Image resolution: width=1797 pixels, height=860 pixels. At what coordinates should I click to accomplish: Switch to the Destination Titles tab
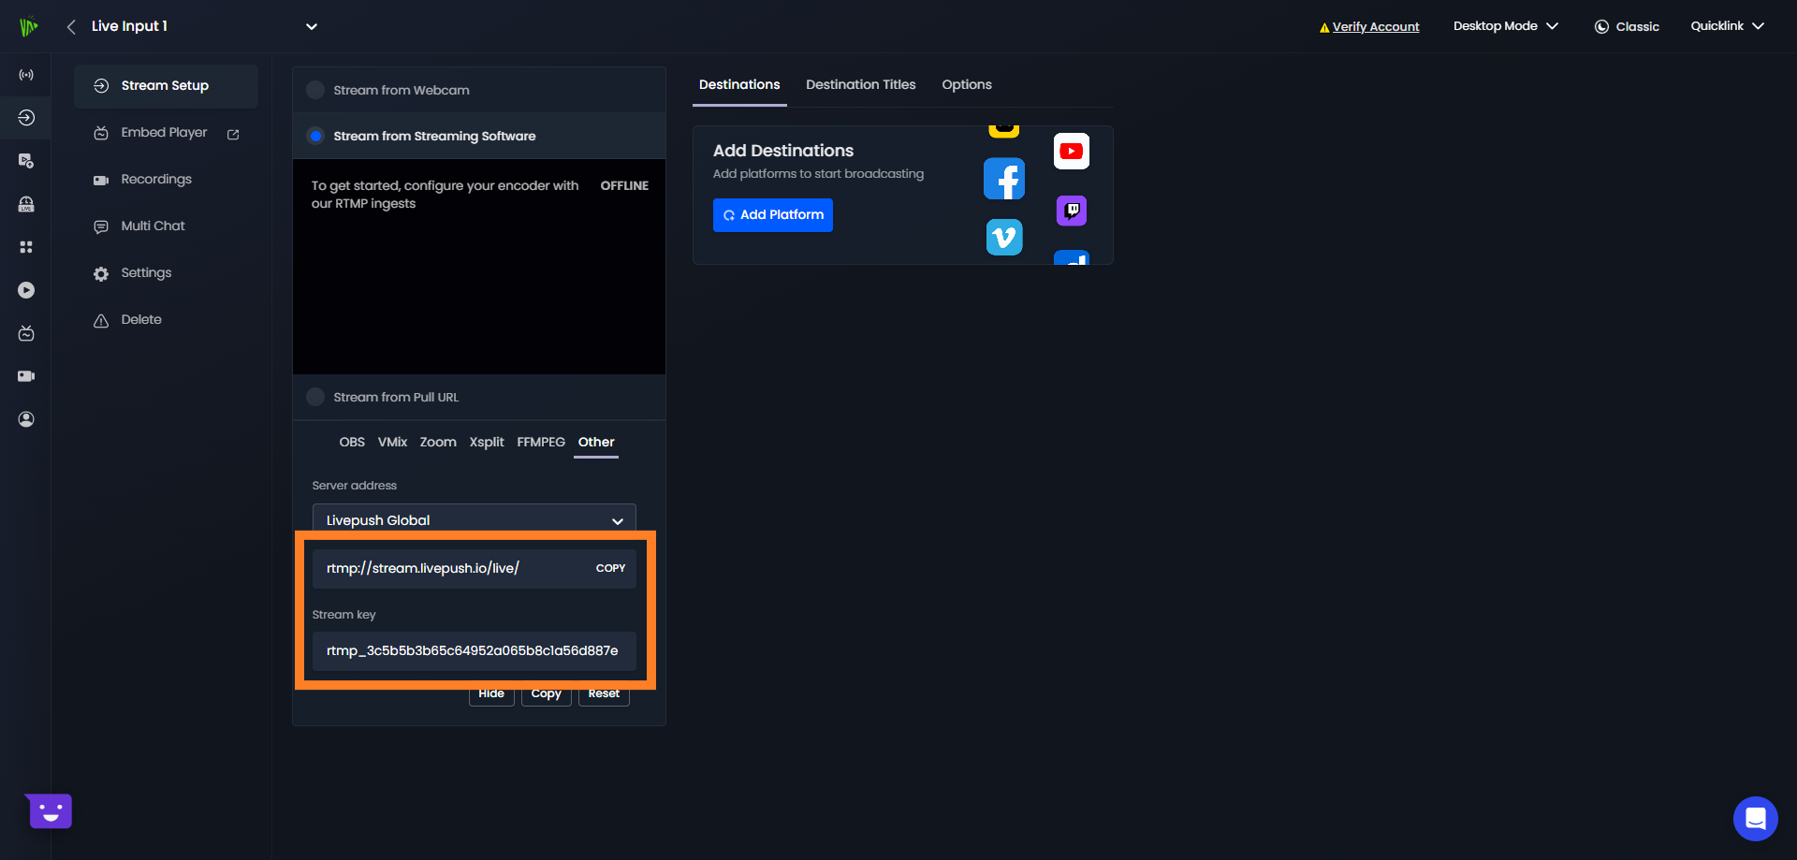pos(860,84)
